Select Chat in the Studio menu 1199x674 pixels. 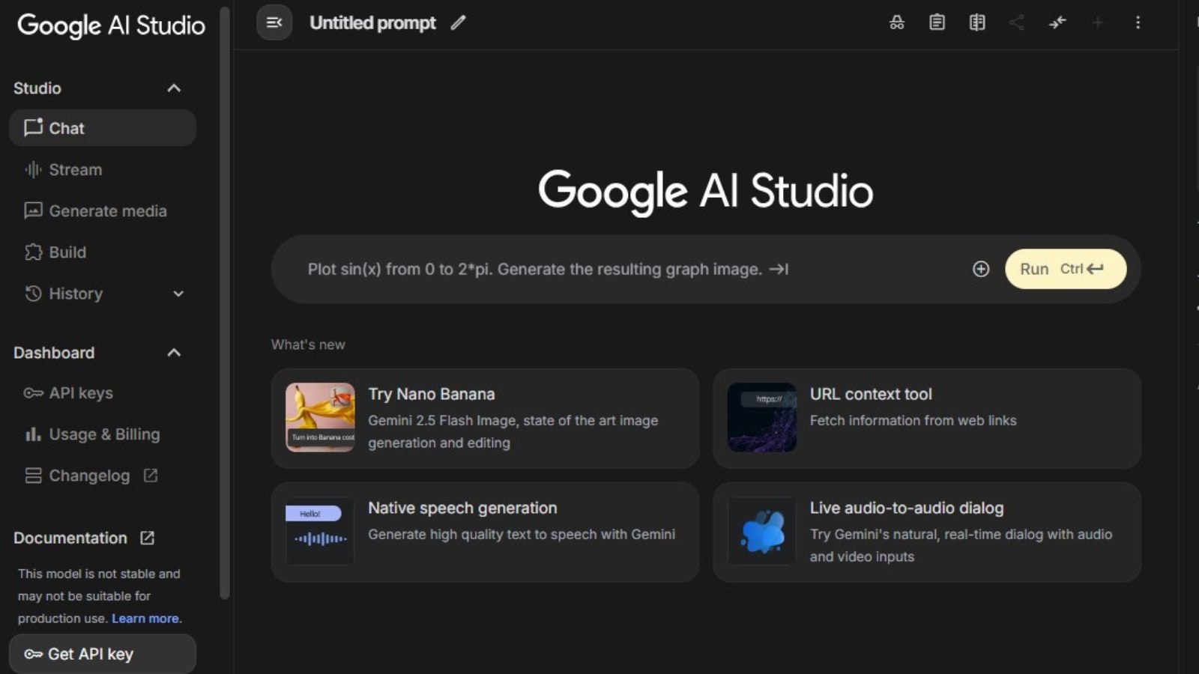[67, 128]
